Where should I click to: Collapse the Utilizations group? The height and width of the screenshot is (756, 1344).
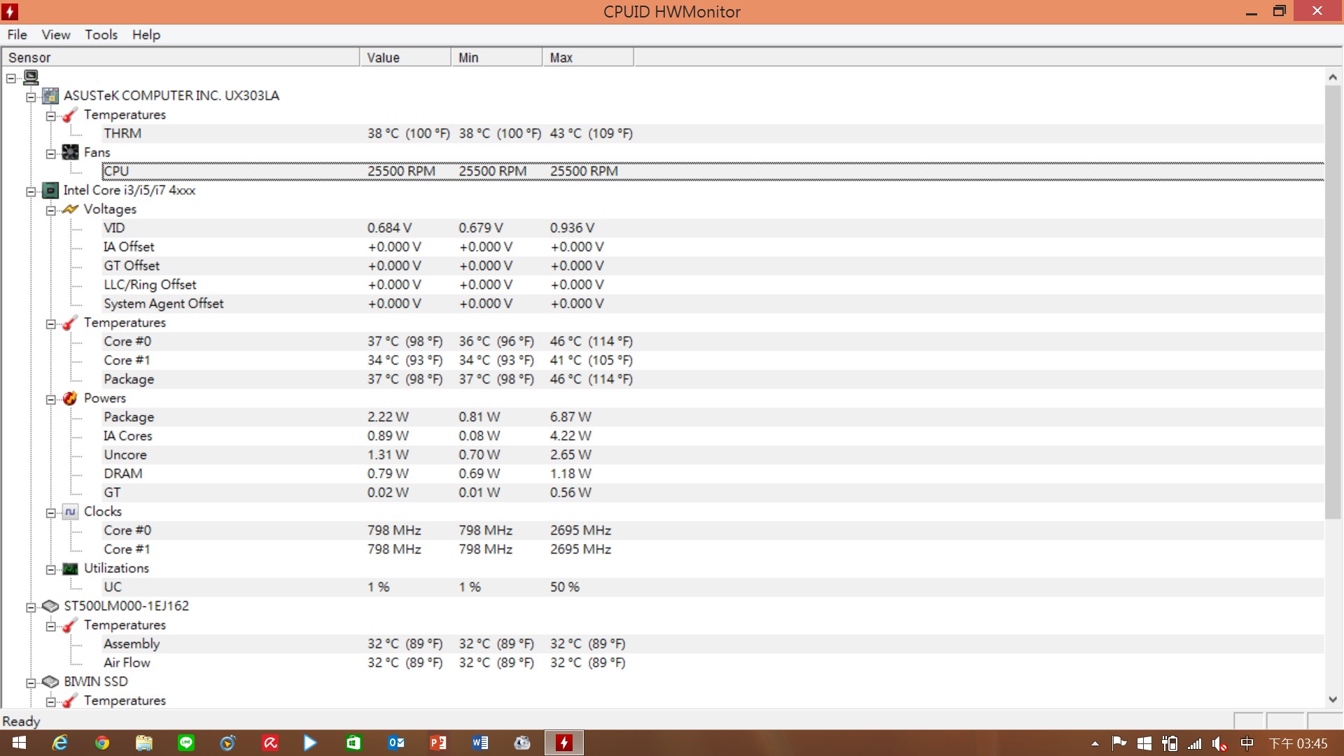click(50, 569)
